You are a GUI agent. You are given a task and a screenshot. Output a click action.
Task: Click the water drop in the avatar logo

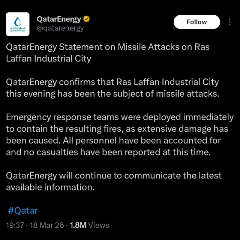(17, 21)
